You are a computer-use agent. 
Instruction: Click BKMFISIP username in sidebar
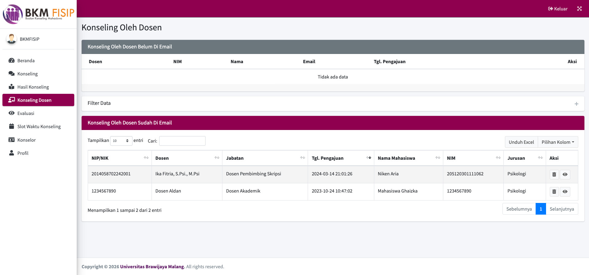(x=29, y=39)
